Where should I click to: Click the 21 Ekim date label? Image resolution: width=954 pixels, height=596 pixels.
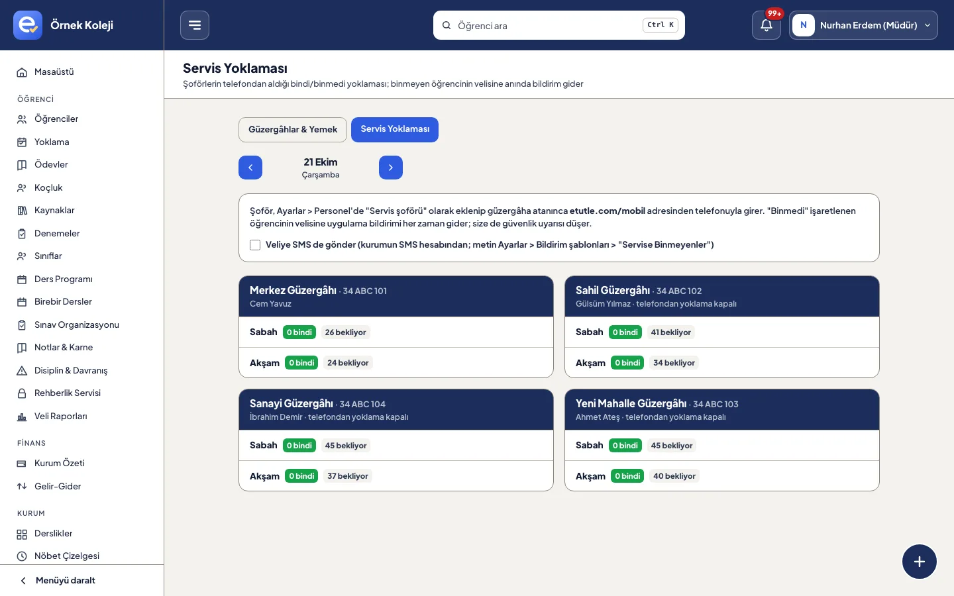[321, 162]
